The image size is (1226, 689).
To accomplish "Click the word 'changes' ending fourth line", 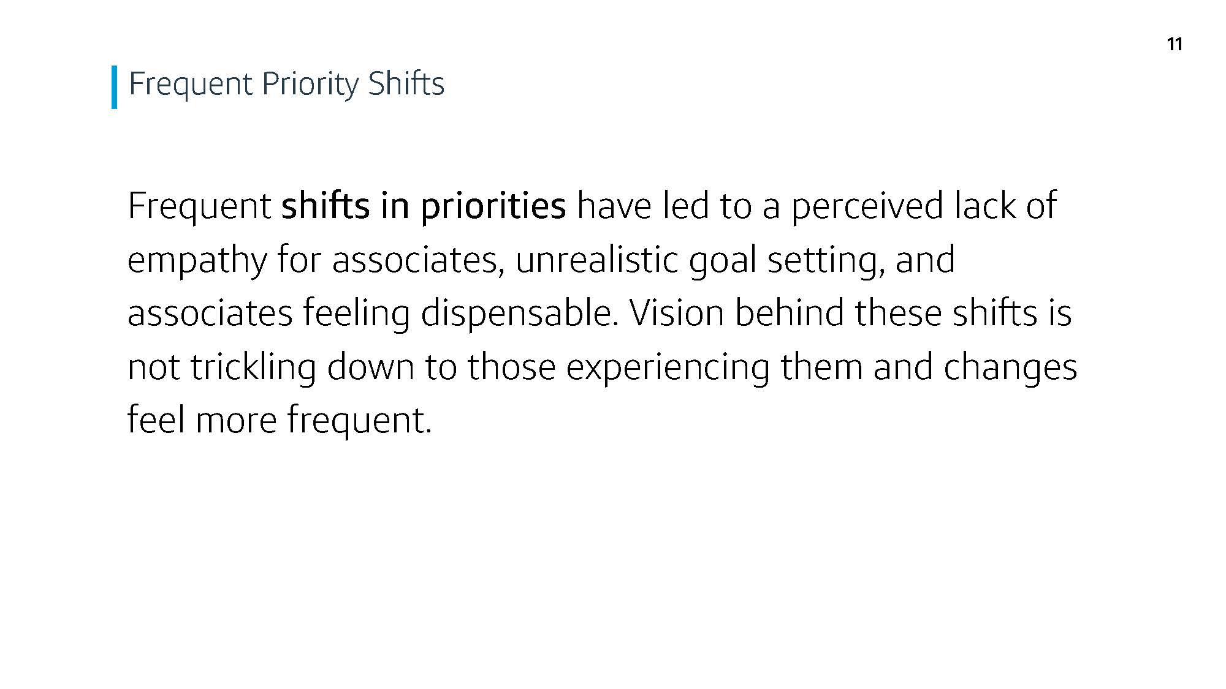I will click(1010, 367).
